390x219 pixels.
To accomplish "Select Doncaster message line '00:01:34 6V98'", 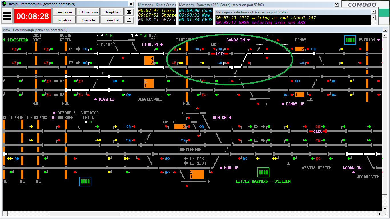I will pyautogui.click(x=196, y=20).
